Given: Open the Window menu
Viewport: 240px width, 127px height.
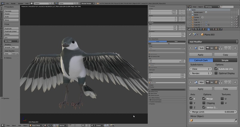Looking at the screenshot, I should (20, 3).
